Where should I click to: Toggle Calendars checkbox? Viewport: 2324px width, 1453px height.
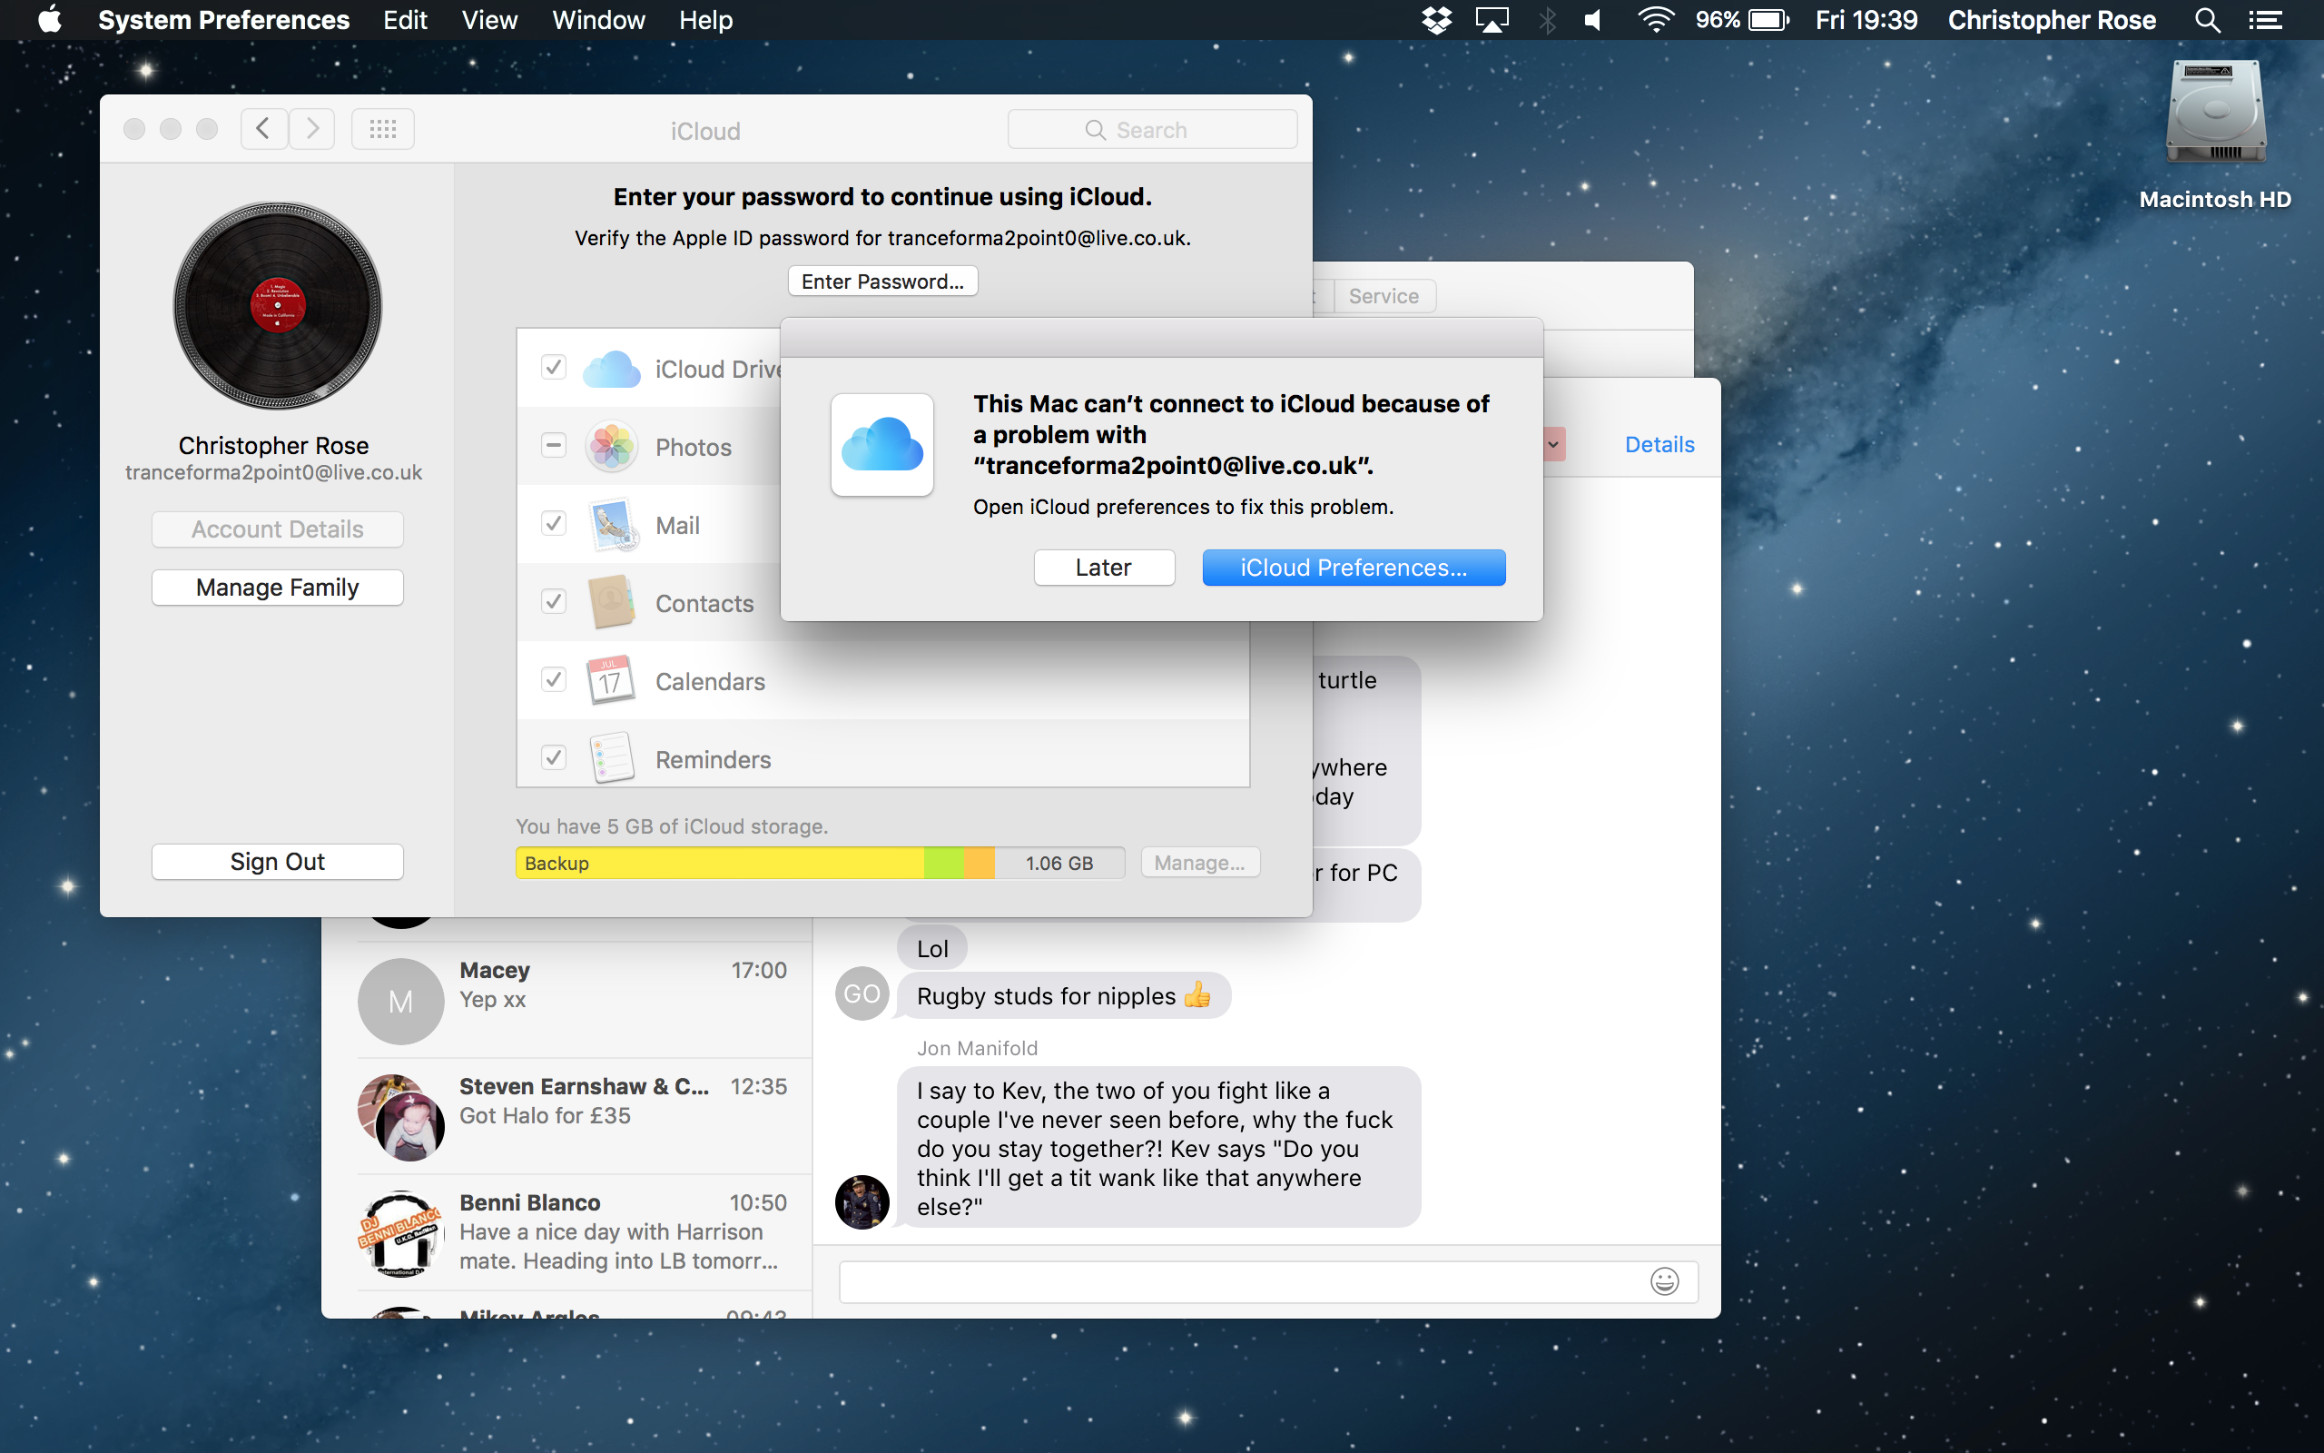pos(553,679)
